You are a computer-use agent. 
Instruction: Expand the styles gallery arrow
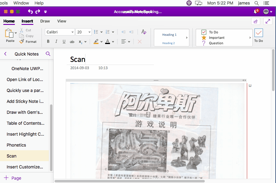(x=187, y=38)
